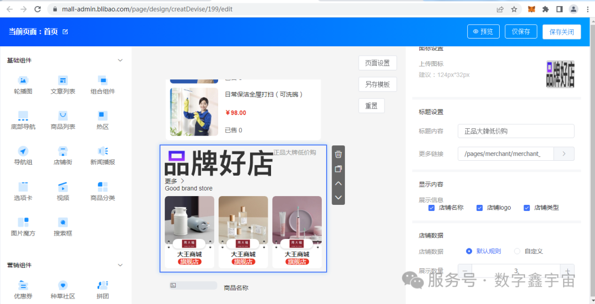Add the 种草社区 community component
595x304 pixels.
[63, 290]
